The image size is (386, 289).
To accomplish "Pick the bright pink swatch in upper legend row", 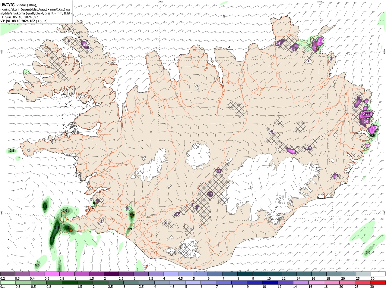I will pyautogui.click(x=52, y=274).
